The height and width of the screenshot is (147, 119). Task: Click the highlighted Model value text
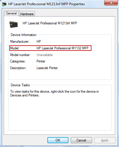(62, 48)
